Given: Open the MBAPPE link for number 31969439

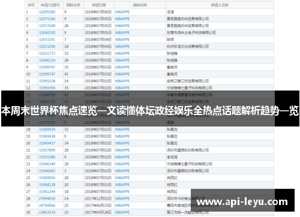Looking at the screenshot, I should tap(122, 129).
